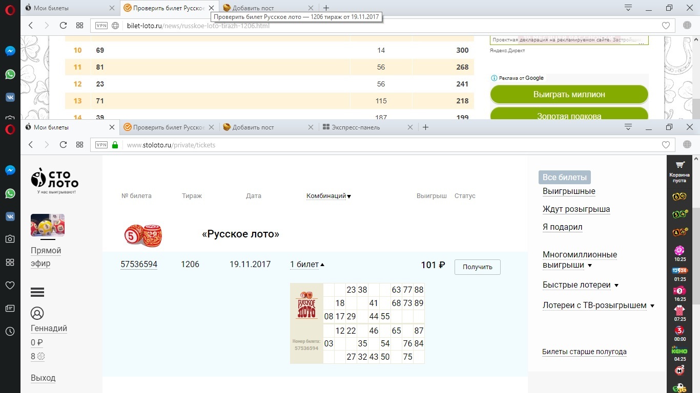Open ticket number 57536594 link

[139, 265]
